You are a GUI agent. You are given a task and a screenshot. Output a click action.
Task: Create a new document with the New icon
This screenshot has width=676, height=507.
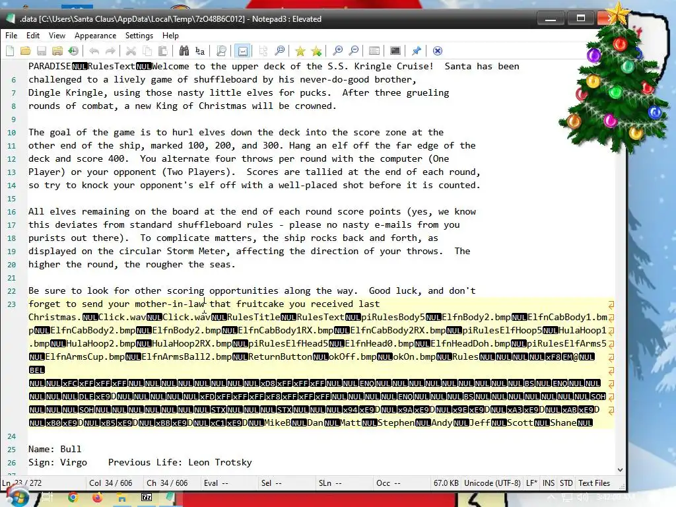10,51
